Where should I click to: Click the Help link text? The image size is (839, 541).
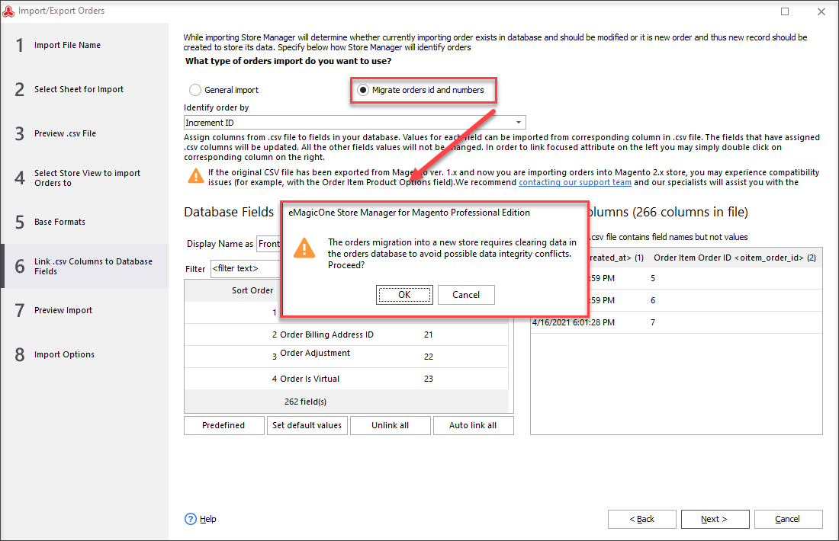[x=208, y=519]
